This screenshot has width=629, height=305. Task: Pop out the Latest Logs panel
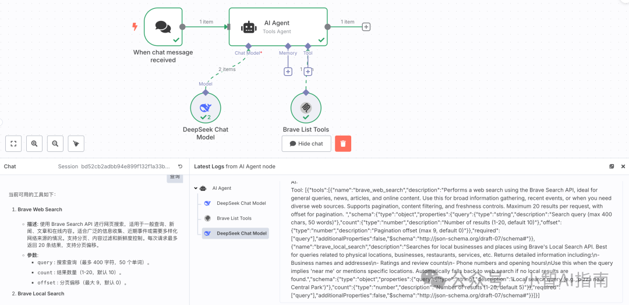tap(612, 166)
